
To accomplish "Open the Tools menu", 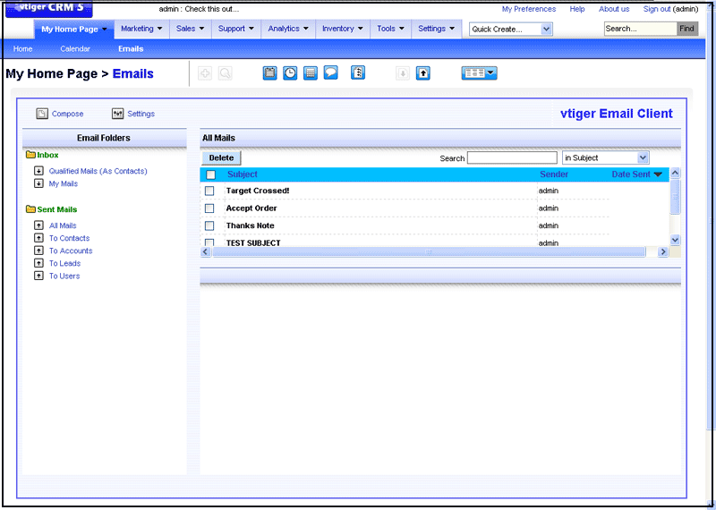I will click(x=390, y=29).
